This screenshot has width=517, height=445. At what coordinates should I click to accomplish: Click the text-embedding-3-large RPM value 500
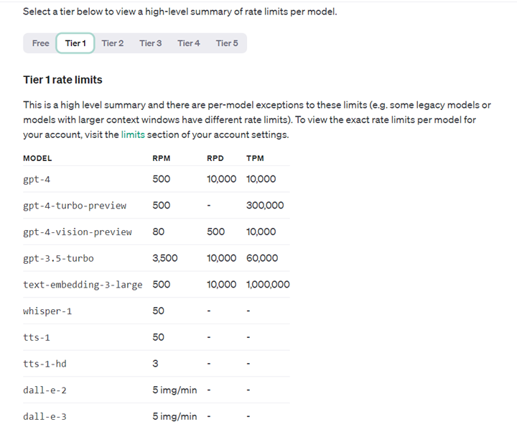(x=162, y=285)
